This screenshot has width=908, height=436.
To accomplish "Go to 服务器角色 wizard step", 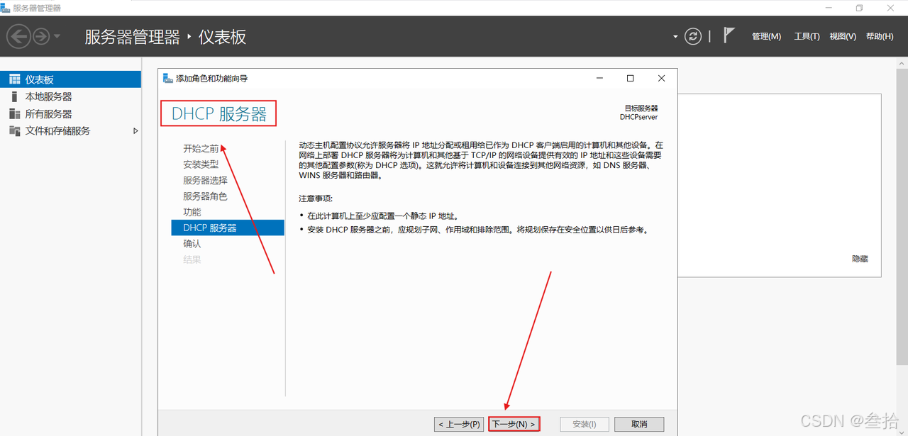I will coord(205,196).
